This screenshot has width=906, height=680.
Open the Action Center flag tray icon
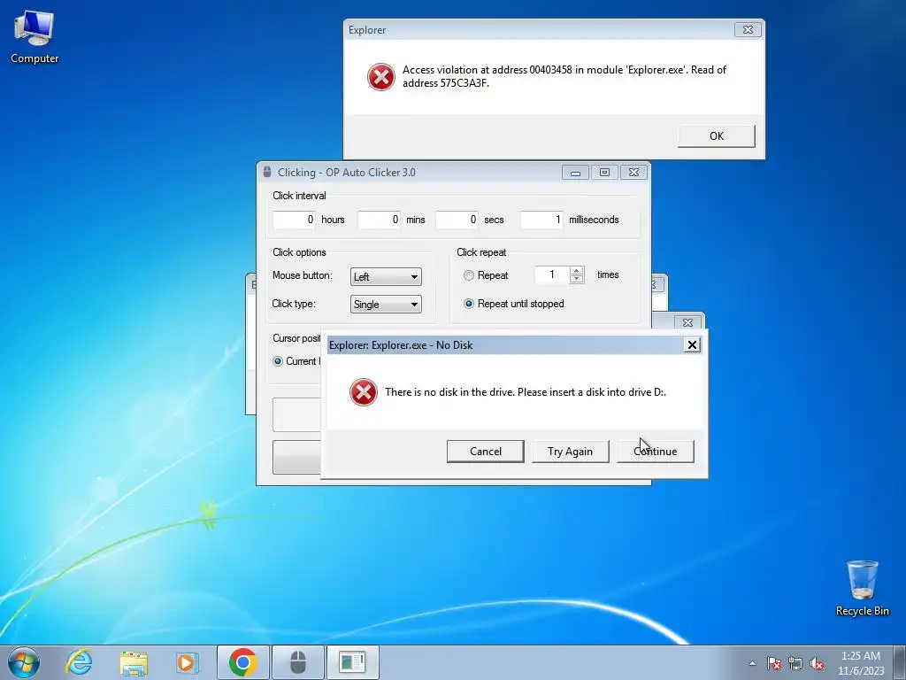point(774,663)
